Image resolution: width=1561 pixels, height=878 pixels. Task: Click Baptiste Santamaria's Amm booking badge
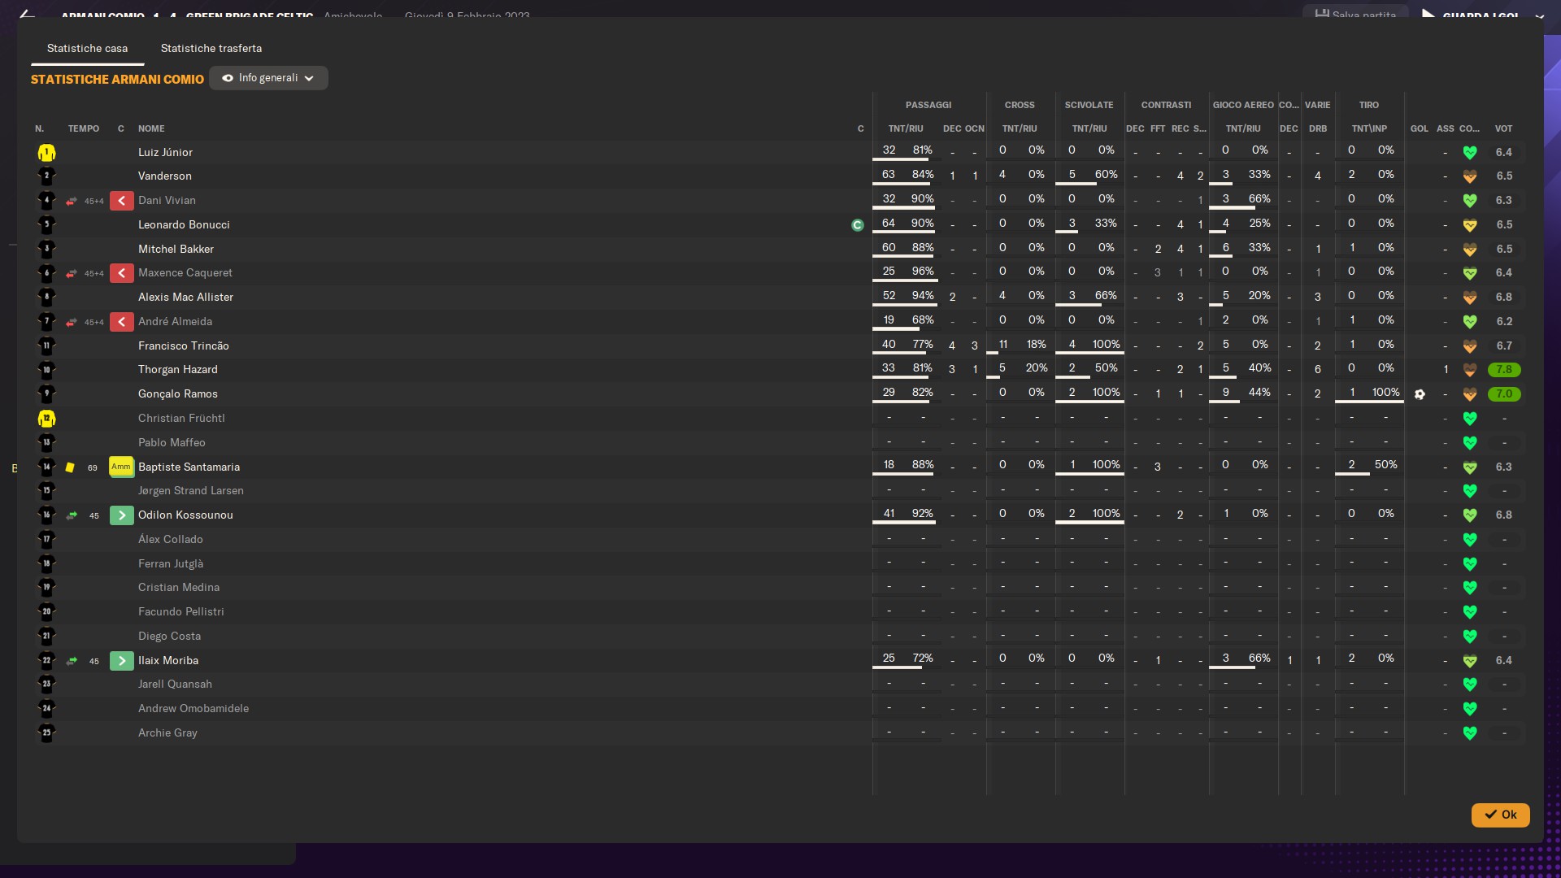(x=121, y=467)
